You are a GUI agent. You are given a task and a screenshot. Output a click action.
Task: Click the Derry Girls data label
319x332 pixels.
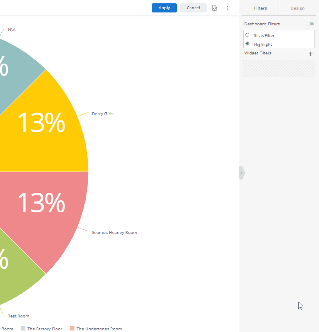102,114
